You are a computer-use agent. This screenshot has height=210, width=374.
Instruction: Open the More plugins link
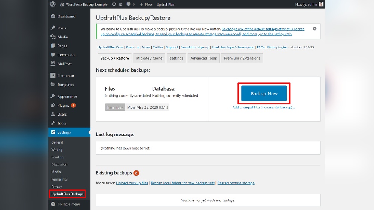click(277, 47)
